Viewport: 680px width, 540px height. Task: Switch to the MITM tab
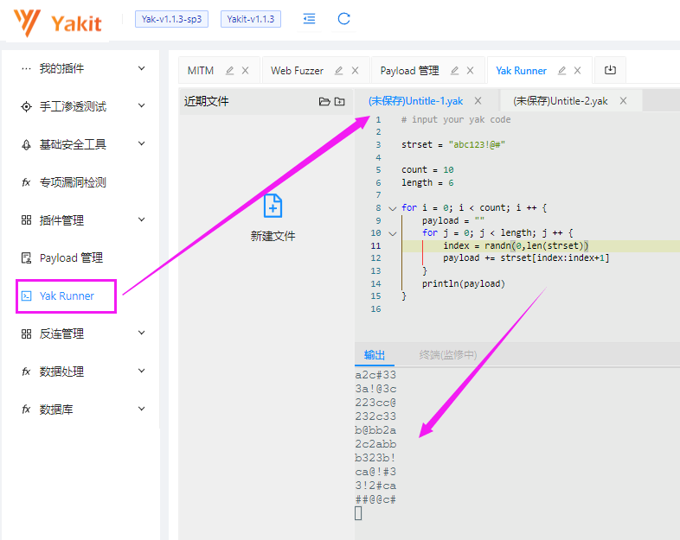point(201,71)
